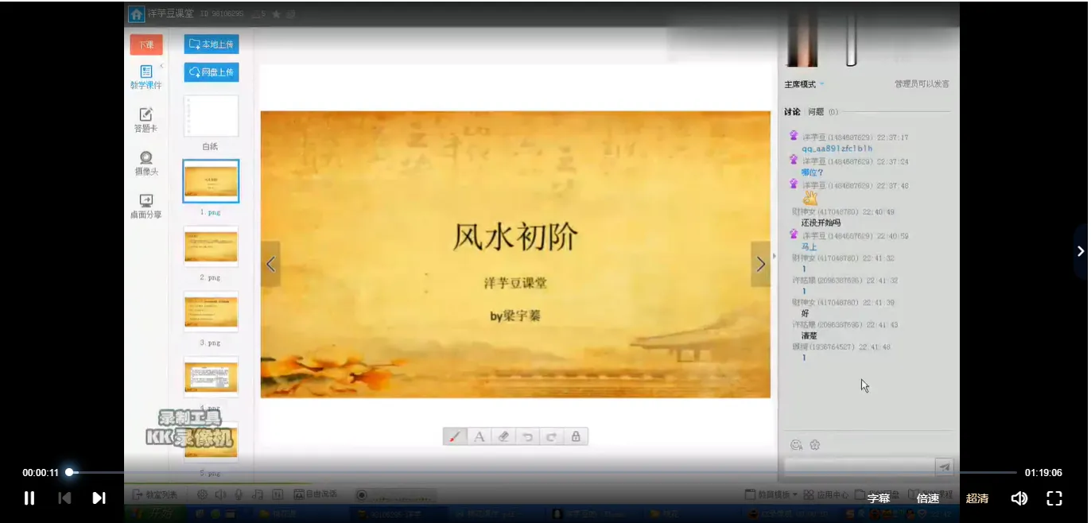Click the chat message input field
Image resolution: width=1091 pixels, height=523 pixels.
click(858, 467)
